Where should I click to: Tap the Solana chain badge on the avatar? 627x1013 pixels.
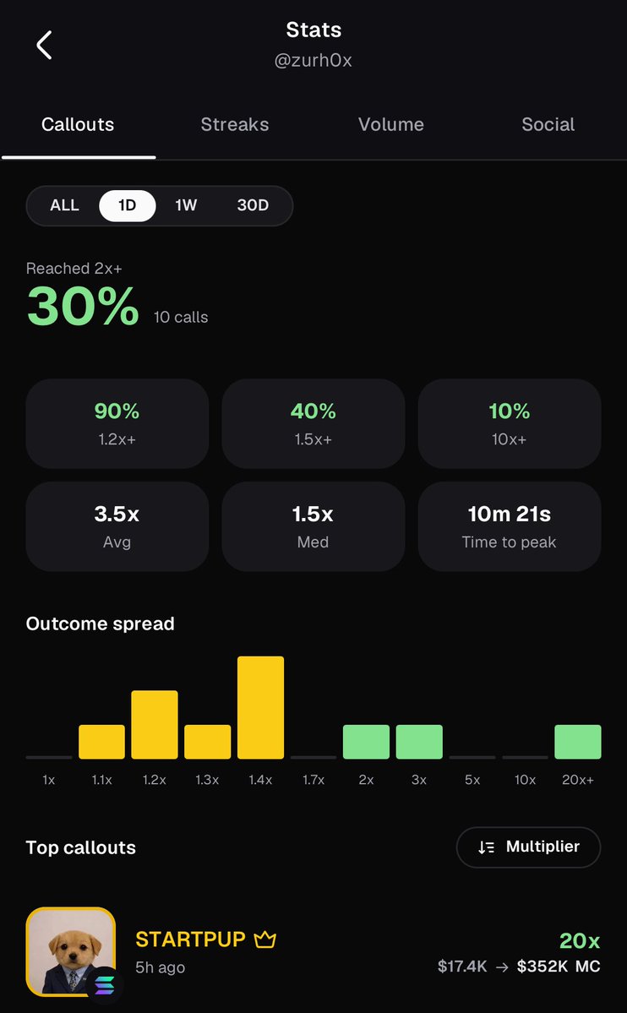(x=104, y=985)
